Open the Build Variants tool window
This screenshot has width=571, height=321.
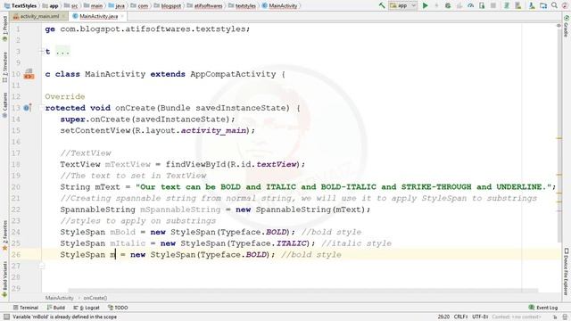point(4,278)
